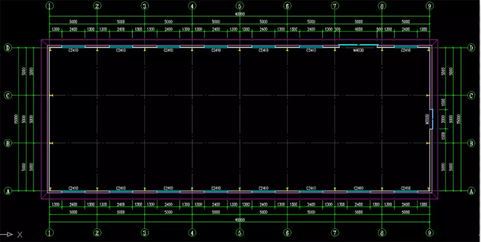This screenshot has height=242, width=481.
Task: Select axis bubble B on the left side
Action: [8, 143]
